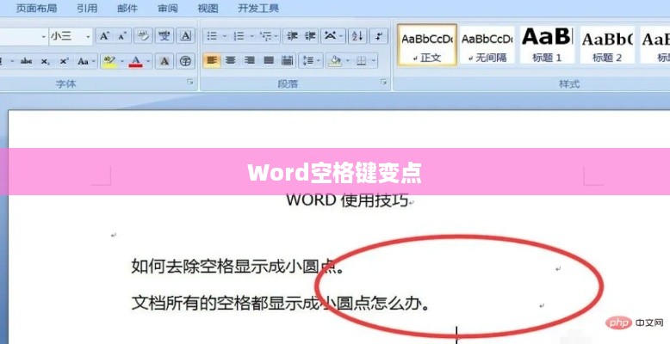This screenshot has width=670, height=344.
Task: Expand the paragraph shading arrow
Action: pyautogui.click(x=347, y=61)
